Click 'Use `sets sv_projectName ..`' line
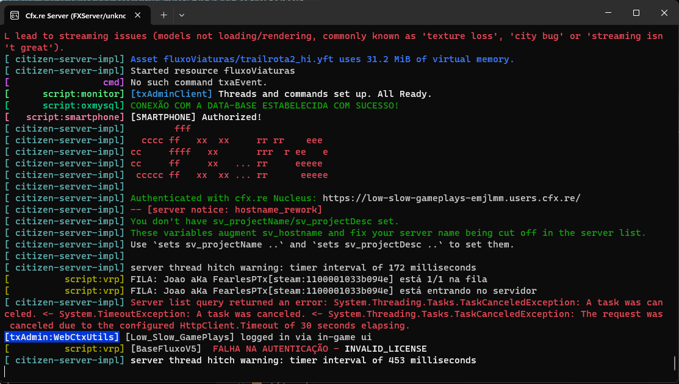This screenshot has height=384, width=679. pyautogui.click(x=322, y=244)
